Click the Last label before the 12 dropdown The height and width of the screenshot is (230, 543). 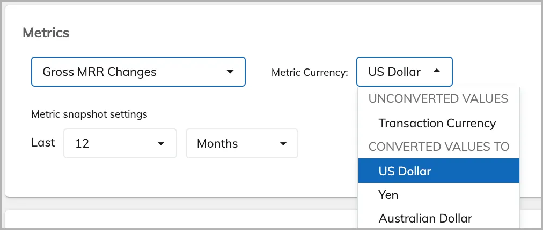click(43, 143)
